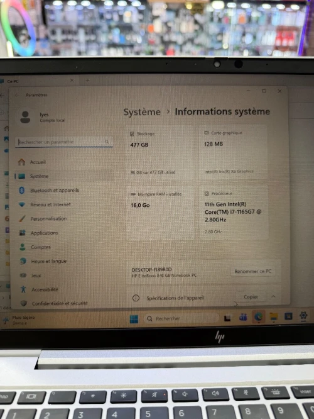Click the Bluetooth icon in the sidebar
The image size is (314, 419).
[x=22, y=190]
